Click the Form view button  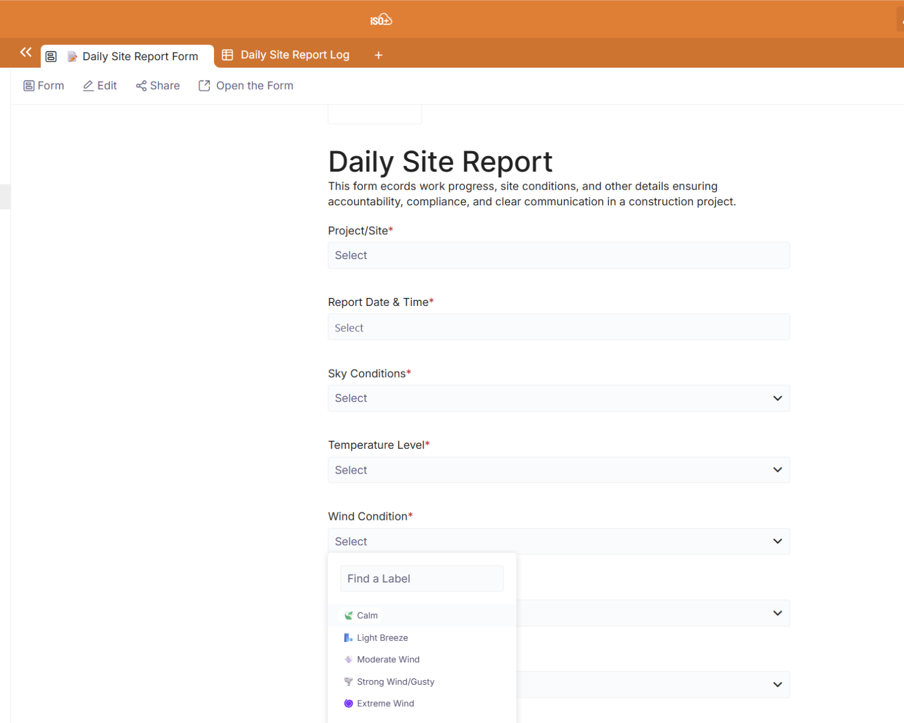(x=44, y=86)
